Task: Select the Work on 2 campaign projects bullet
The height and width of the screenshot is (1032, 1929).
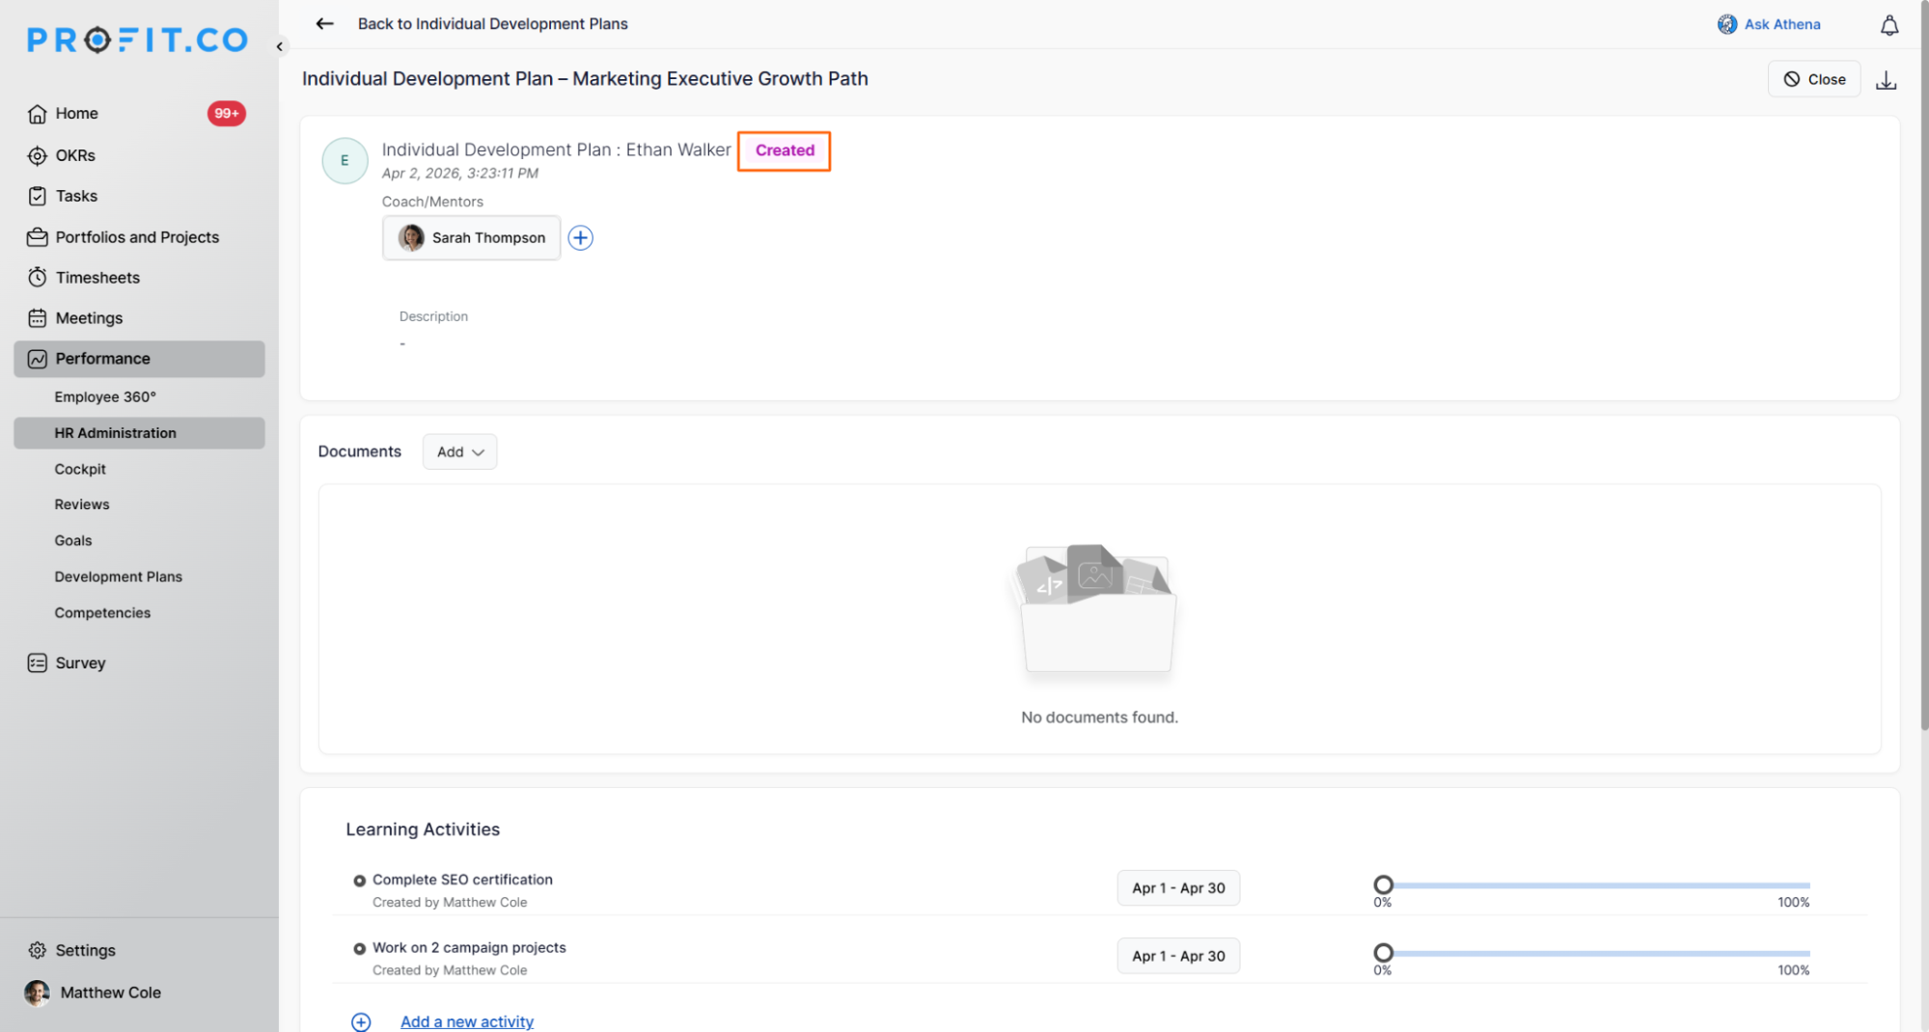Action: click(359, 948)
